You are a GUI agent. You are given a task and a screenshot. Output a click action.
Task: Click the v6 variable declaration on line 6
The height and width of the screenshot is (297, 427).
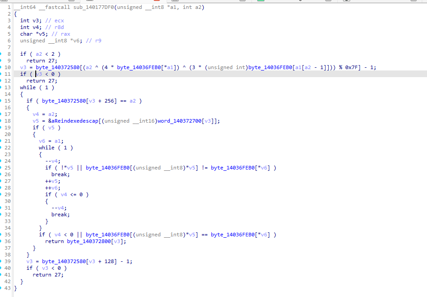pos(76,41)
